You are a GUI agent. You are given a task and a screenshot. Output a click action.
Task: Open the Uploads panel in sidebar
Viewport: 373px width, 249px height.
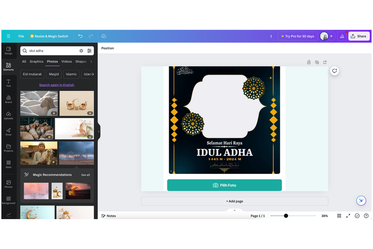(8, 115)
